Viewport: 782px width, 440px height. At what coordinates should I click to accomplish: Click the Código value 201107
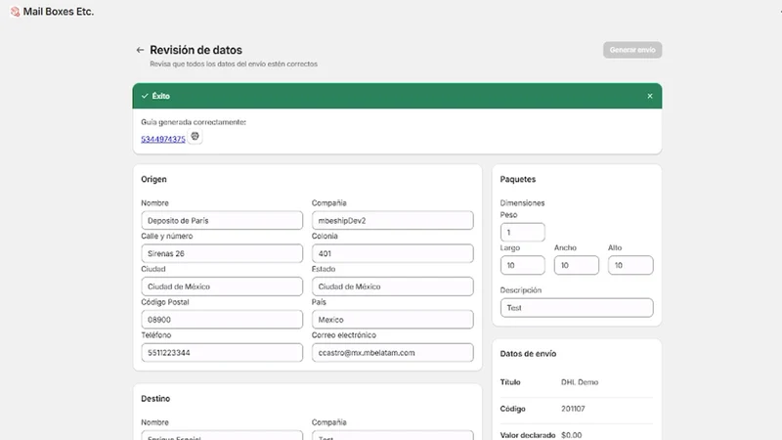(x=573, y=409)
